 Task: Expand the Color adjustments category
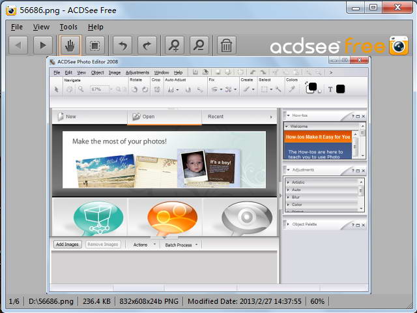pyautogui.click(x=288, y=205)
